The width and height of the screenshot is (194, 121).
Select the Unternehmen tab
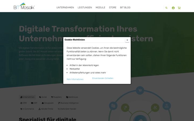click(x=27, y=97)
